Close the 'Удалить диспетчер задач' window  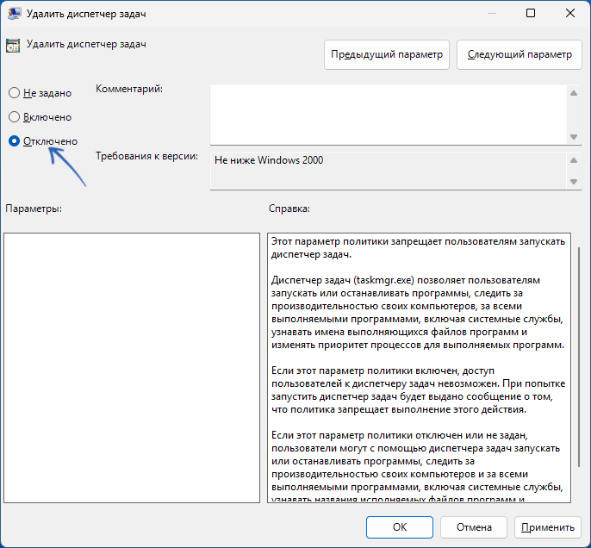[570, 13]
